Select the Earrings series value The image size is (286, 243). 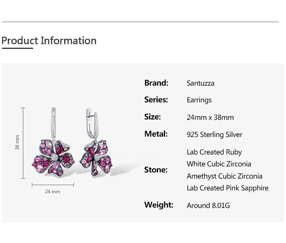[199, 100]
